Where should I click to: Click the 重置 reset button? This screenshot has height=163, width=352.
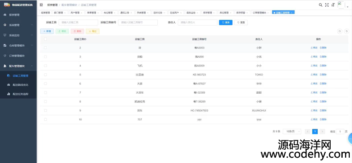tap(241, 22)
